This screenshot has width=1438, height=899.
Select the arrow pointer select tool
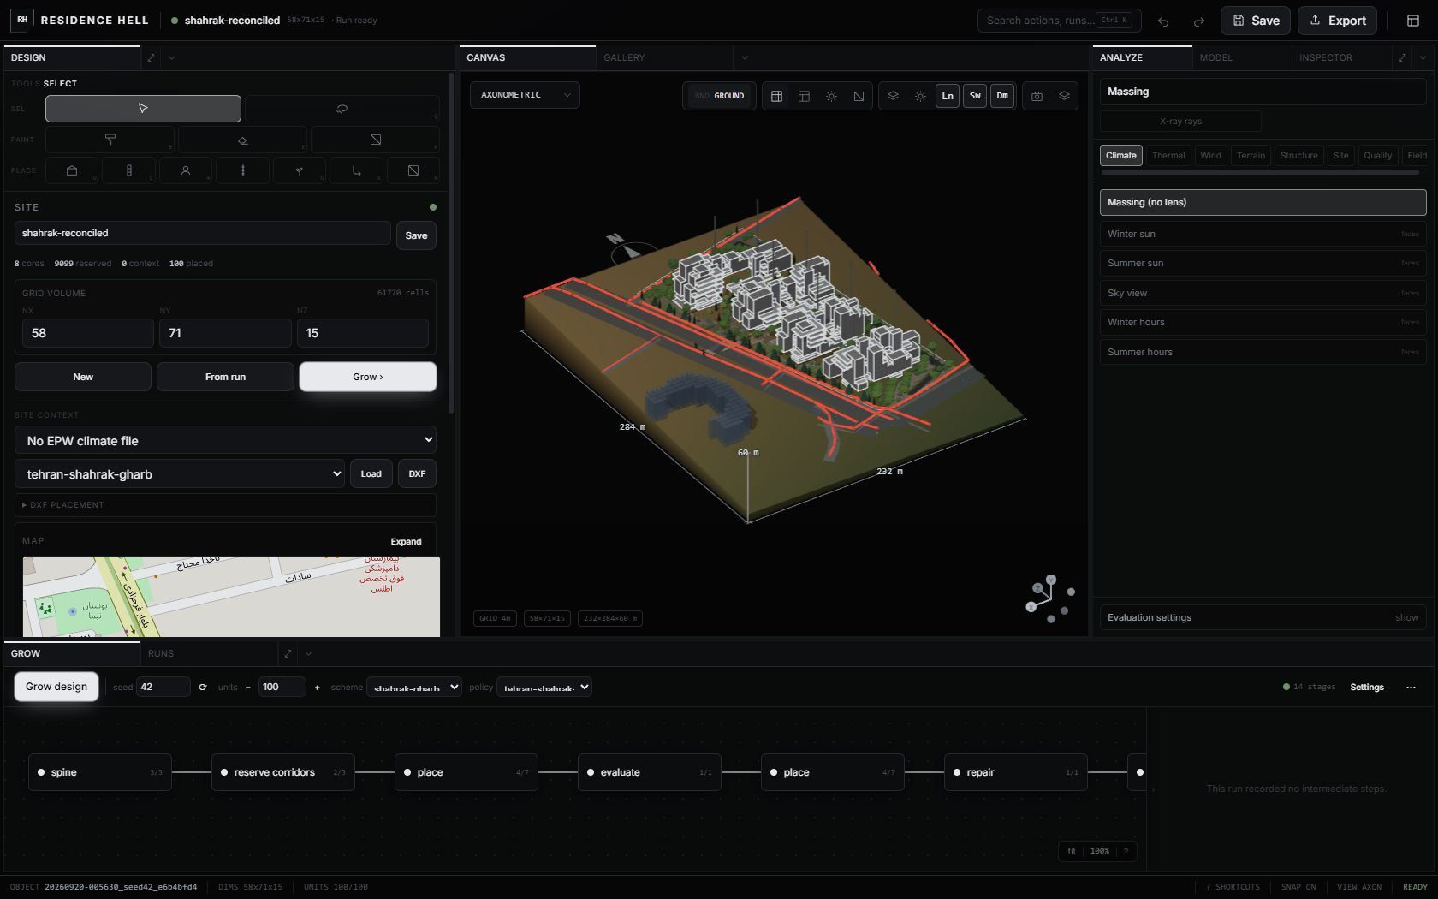coord(143,109)
